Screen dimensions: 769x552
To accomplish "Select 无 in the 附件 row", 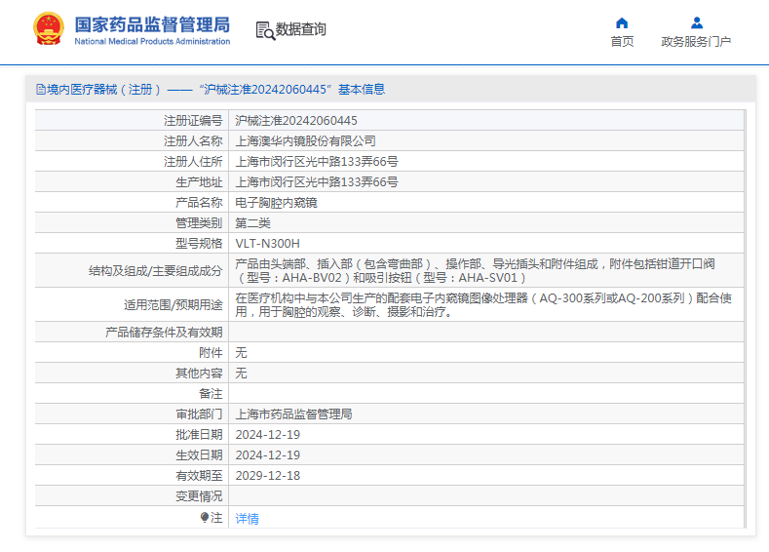I will (x=242, y=353).
